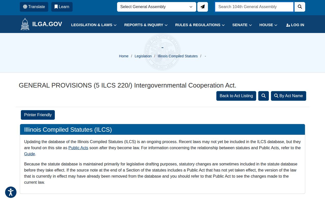This screenshot has height=203, width=325.
Task: Go to Home breadcrumb
Action: [x=124, y=56]
